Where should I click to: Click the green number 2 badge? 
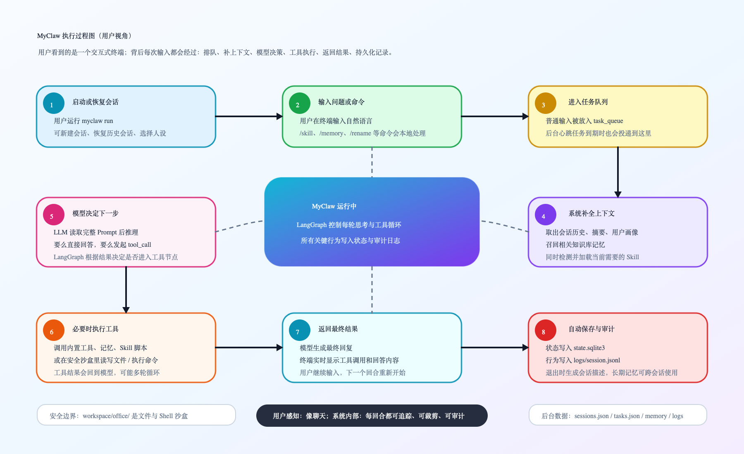(300, 103)
